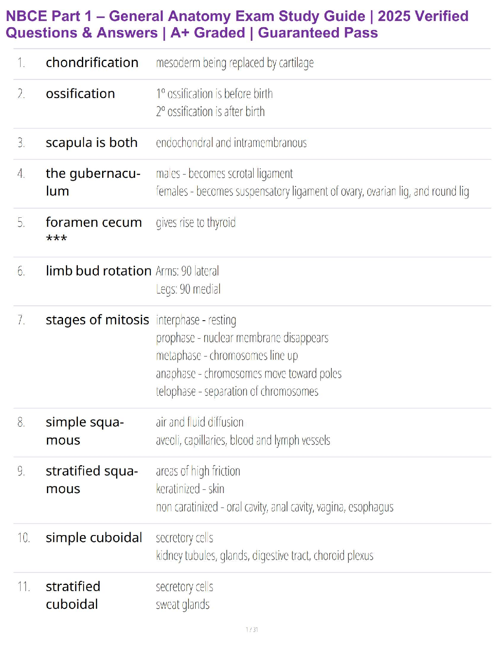Click the line "Legs: 90 medial"

(x=188, y=289)
